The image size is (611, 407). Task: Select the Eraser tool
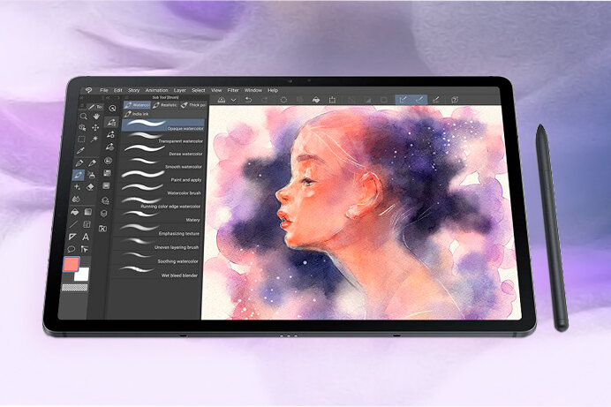point(90,187)
